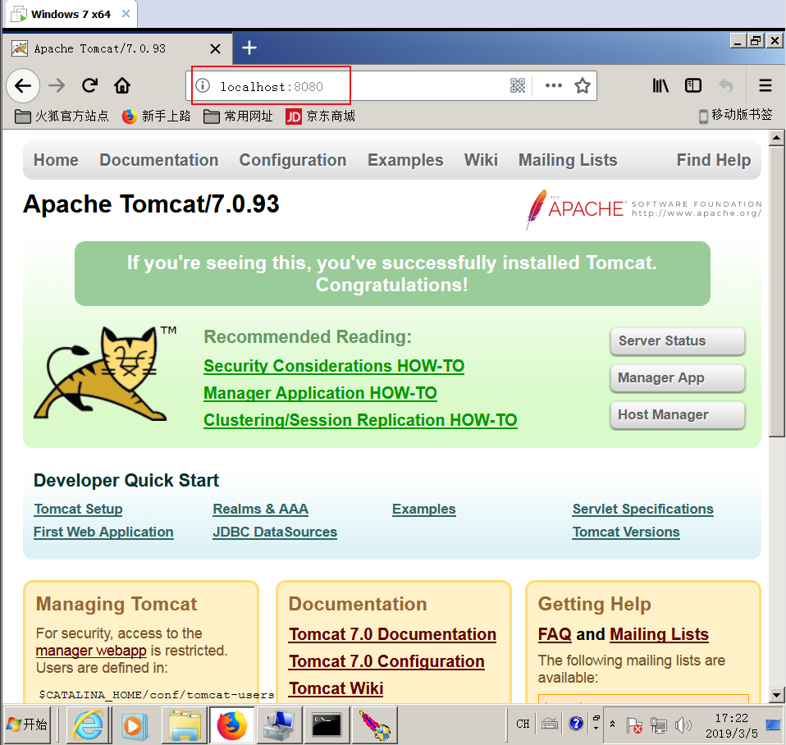This screenshot has height=745, width=786.
Task: Close the Apache Tomcat/7.0.93 tab
Action: [x=215, y=48]
